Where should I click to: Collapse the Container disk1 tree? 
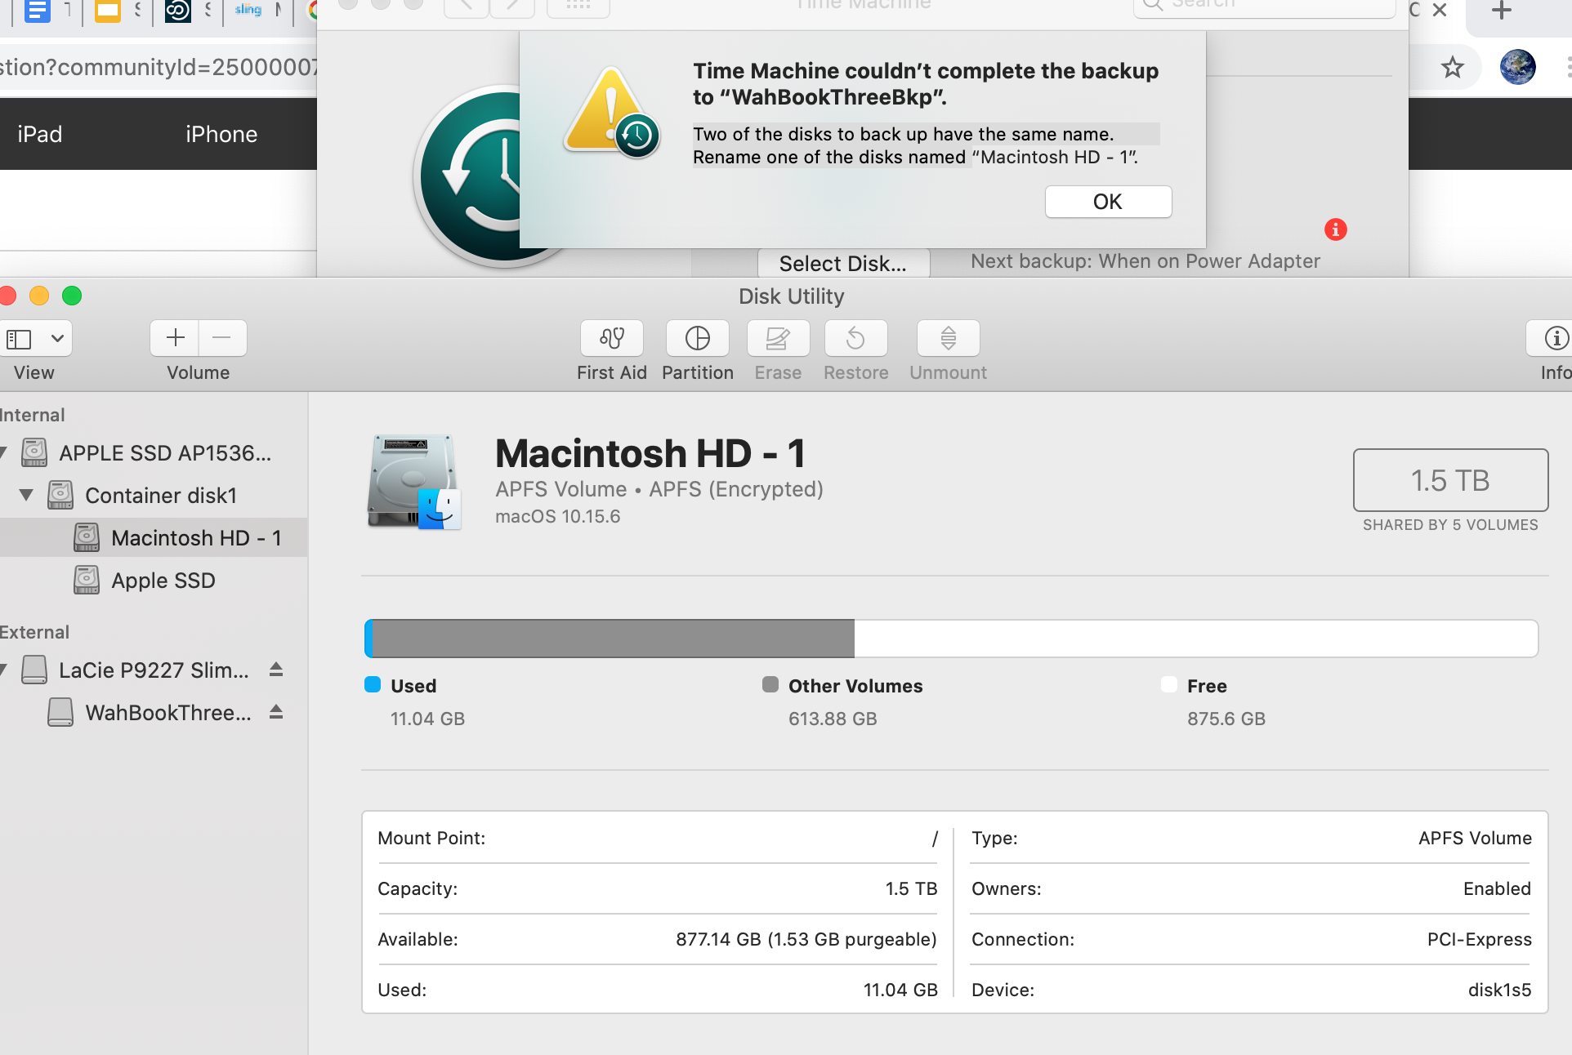[x=26, y=495]
